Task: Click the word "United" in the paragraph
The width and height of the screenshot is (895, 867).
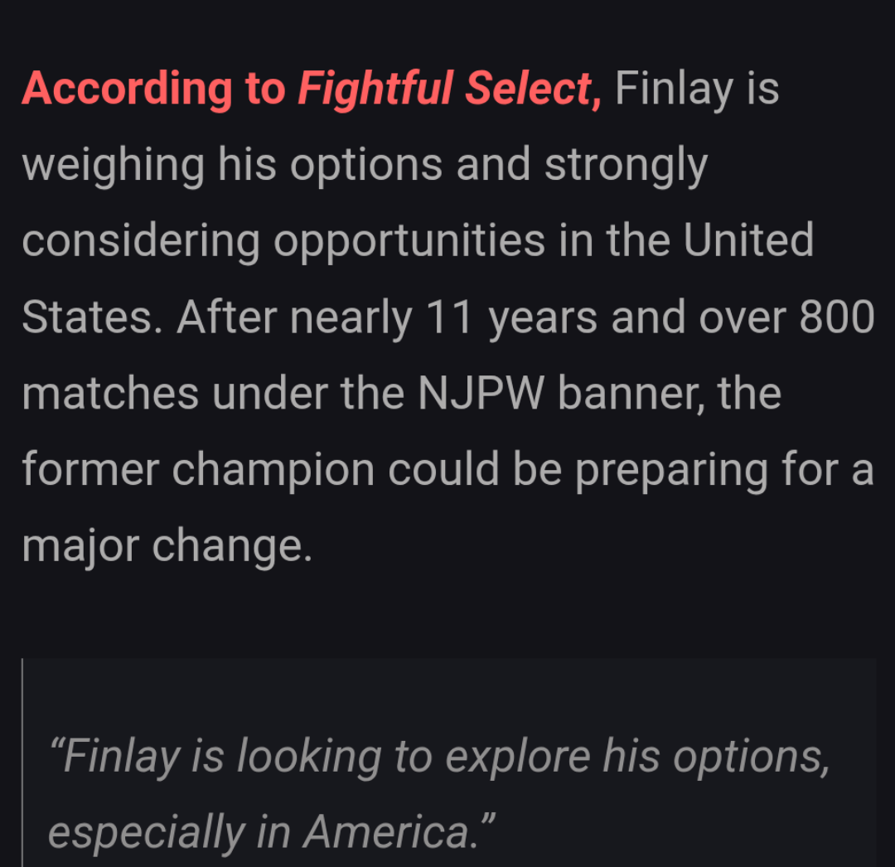Action: (748, 240)
